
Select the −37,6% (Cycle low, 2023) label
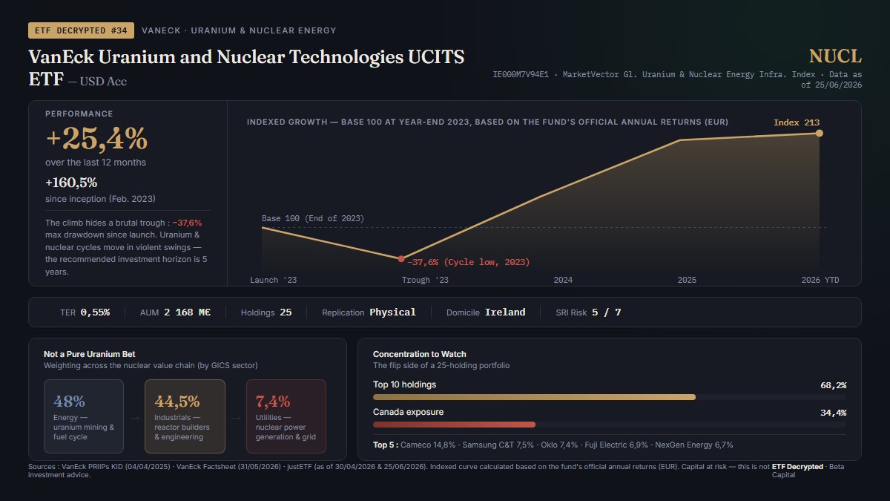(469, 263)
